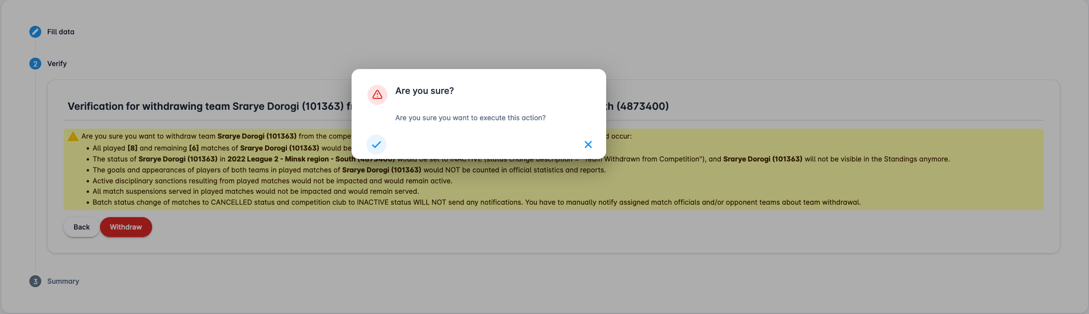Click the yellow warning triangle in the notice

tap(73, 136)
